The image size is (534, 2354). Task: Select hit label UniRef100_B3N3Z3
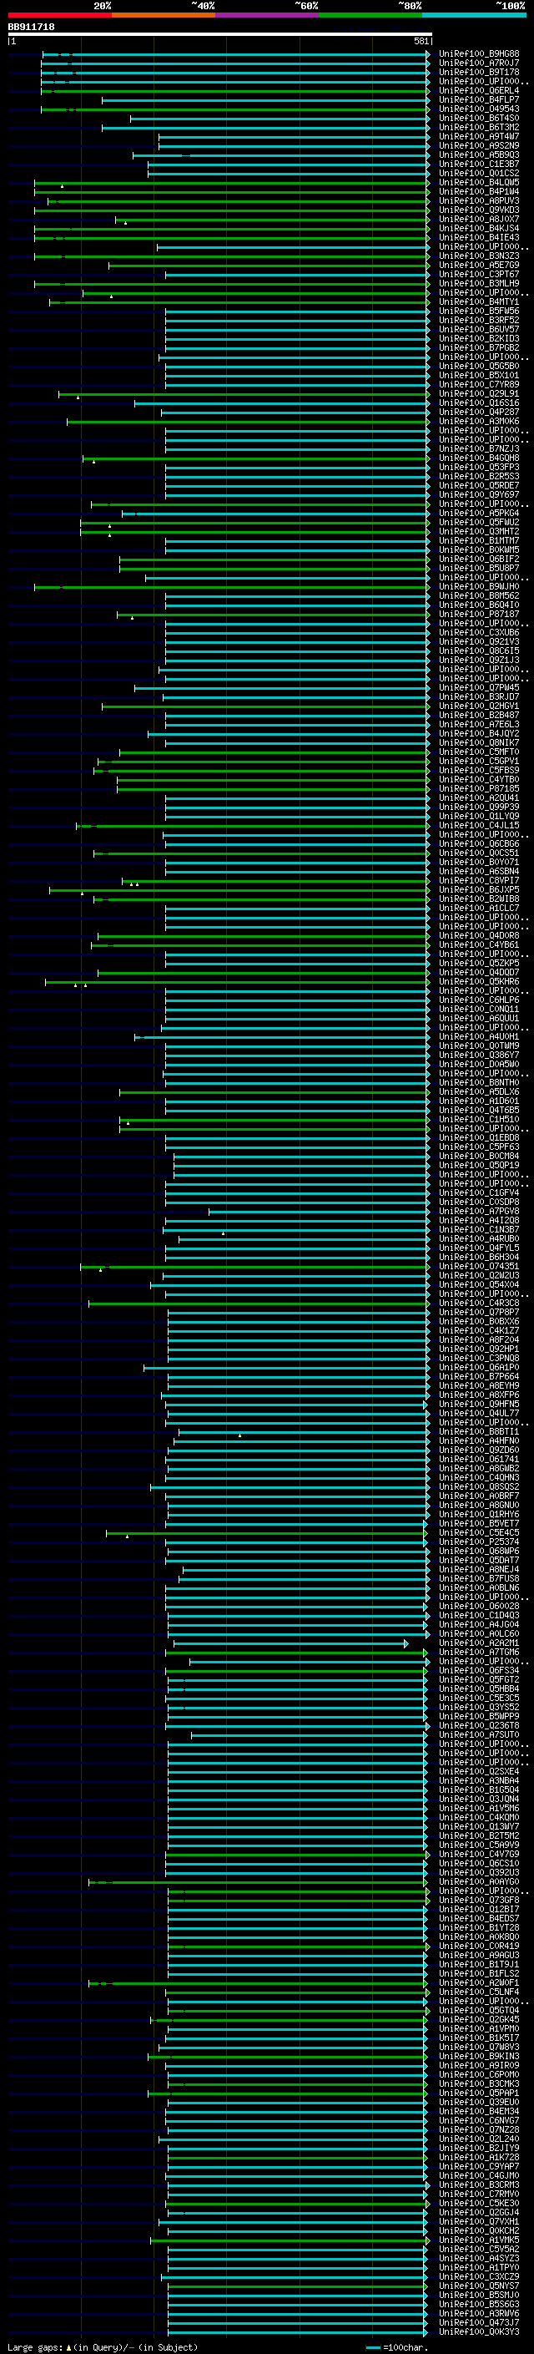tap(479, 256)
